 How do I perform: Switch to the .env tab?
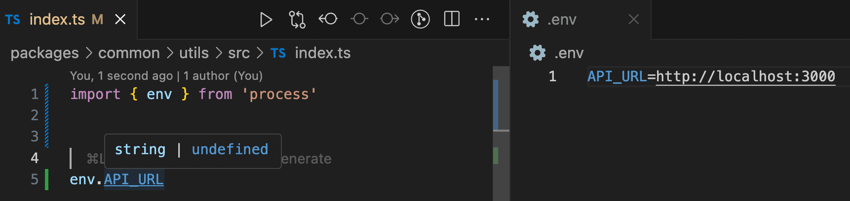[x=561, y=19]
